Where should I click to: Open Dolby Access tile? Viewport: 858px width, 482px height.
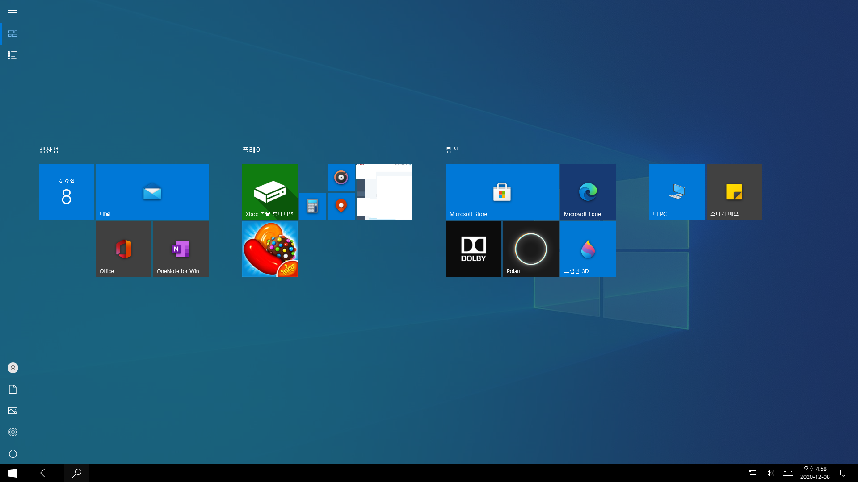(x=473, y=249)
